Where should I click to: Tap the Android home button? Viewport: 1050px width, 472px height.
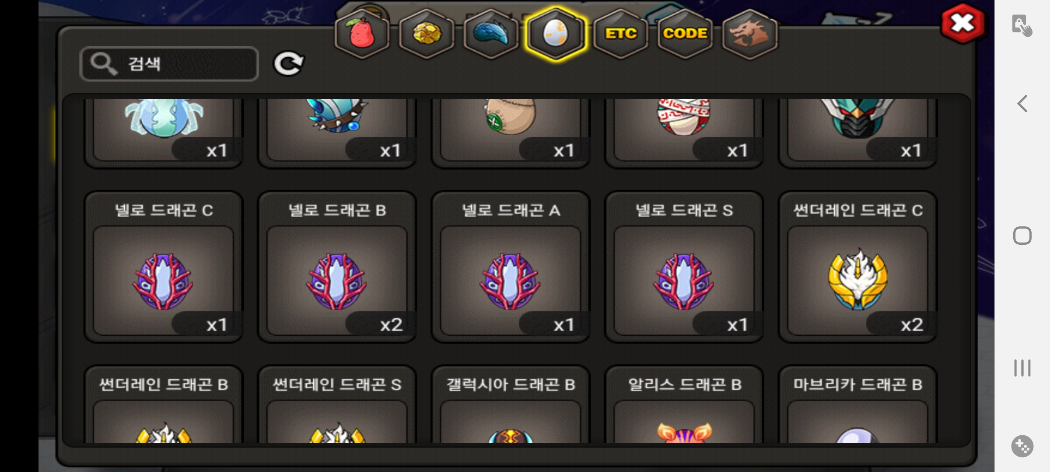pos(1022,236)
